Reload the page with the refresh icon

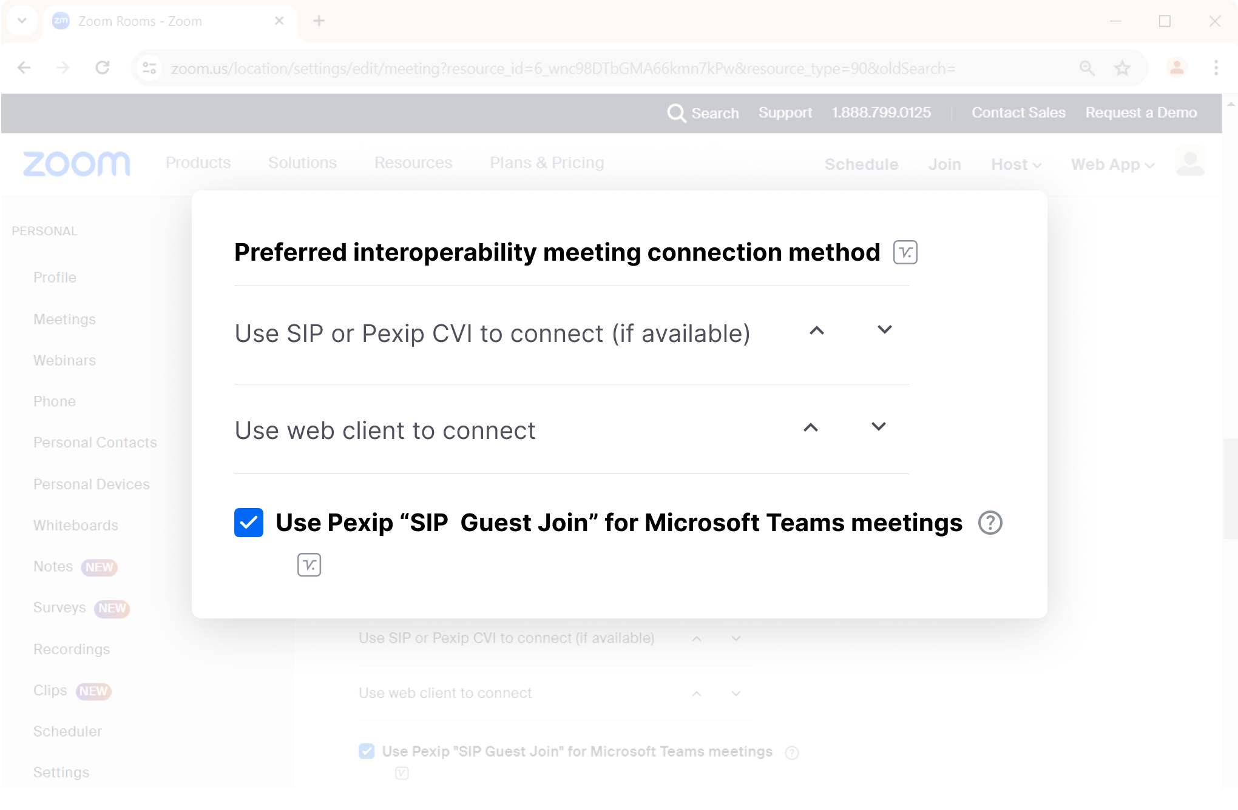(103, 67)
